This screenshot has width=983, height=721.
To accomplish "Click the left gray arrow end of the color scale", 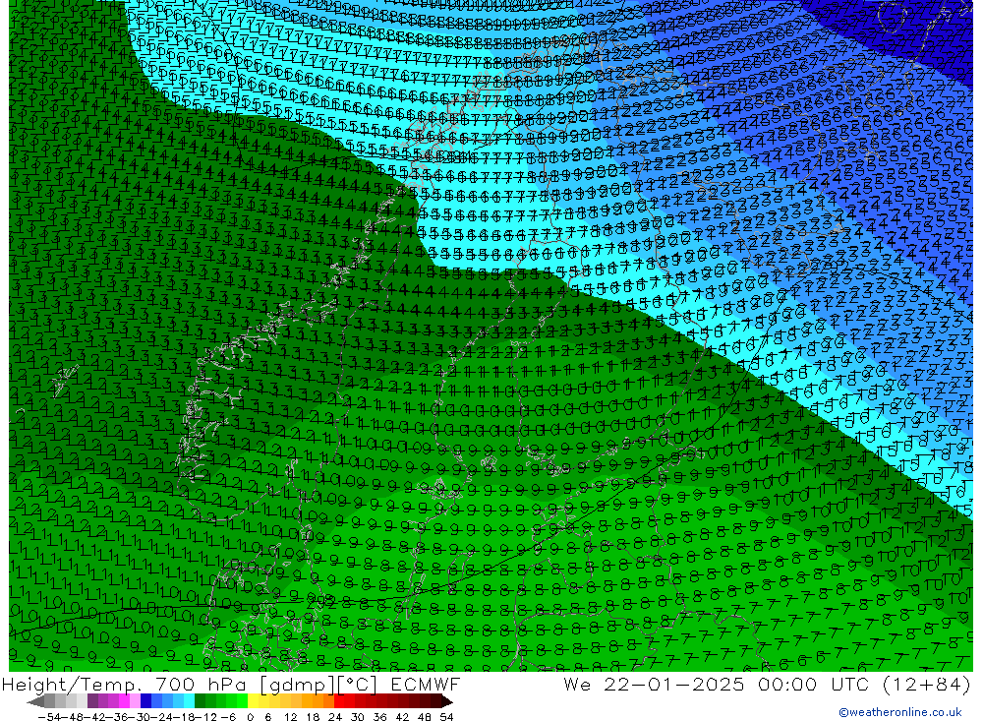I will point(35,702).
